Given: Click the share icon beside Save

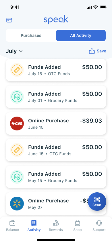Looking at the screenshot, I should pyautogui.click(x=92, y=51).
